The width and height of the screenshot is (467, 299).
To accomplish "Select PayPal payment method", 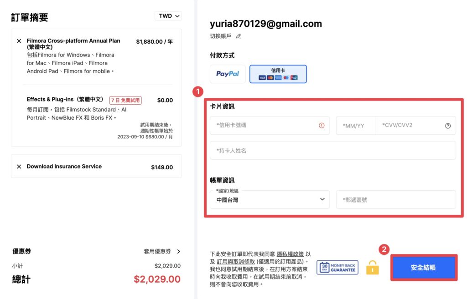I will pos(228,74).
